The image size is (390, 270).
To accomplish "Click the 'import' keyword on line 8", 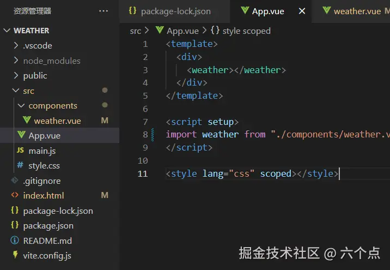I will (181, 135).
